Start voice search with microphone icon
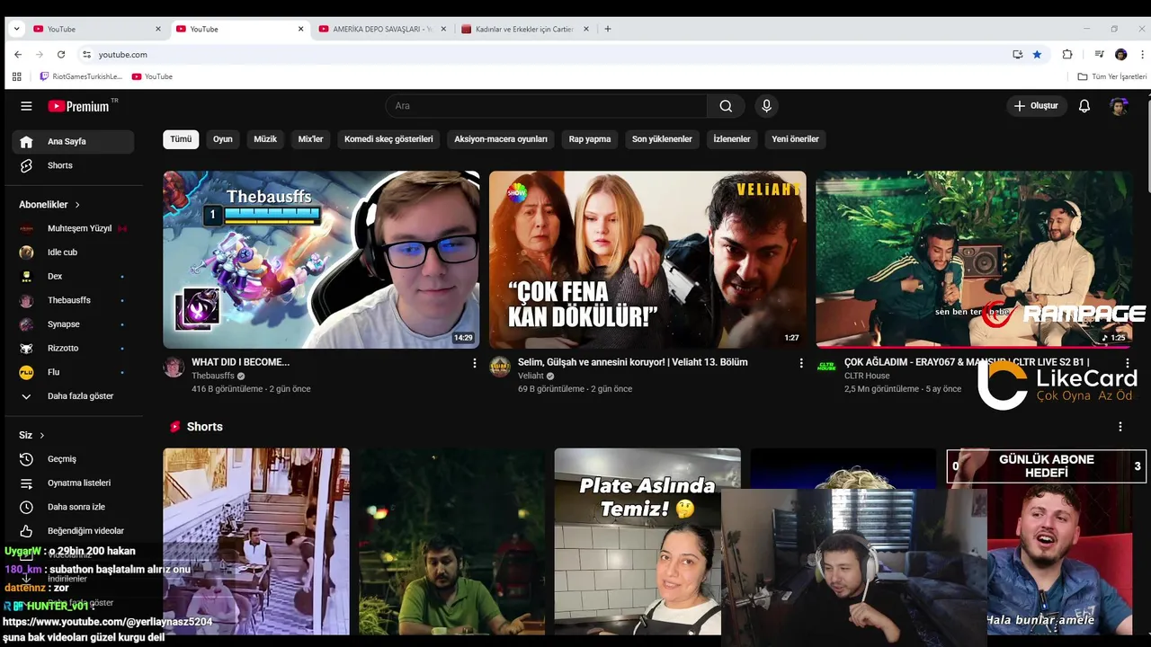The height and width of the screenshot is (647, 1151). (x=766, y=106)
